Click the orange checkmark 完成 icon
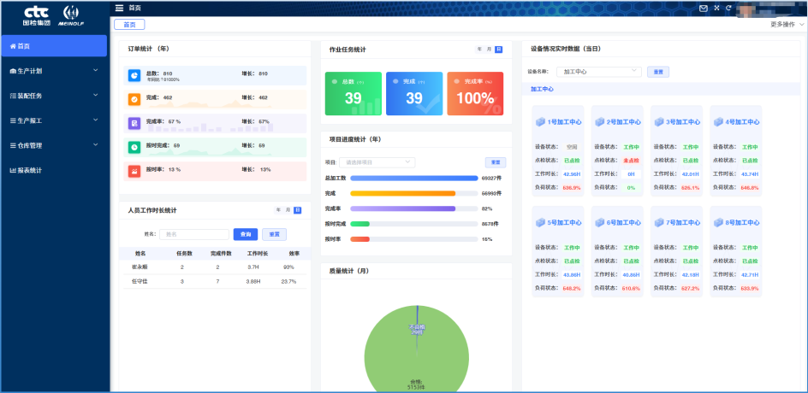This screenshot has height=393, width=808. [134, 100]
